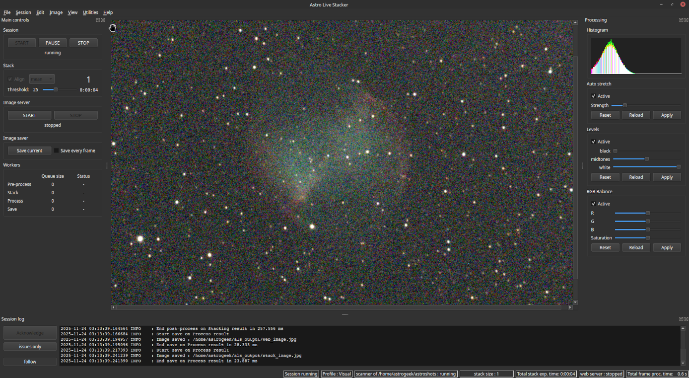Detach the Processing panel using its float icon
Viewport: 689px width, 378px height.
click(681, 20)
